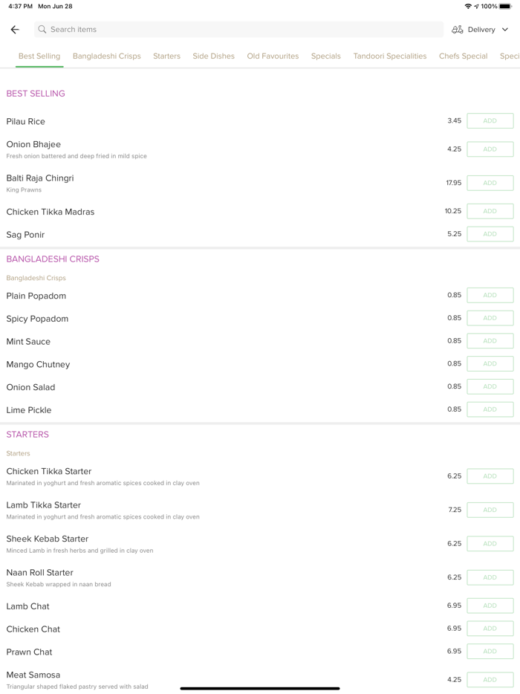Image resolution: width=520 pixels, height=694 pixels.
Task: Tap the Wi-Fi status icon
Action: (x=467, y=6)
